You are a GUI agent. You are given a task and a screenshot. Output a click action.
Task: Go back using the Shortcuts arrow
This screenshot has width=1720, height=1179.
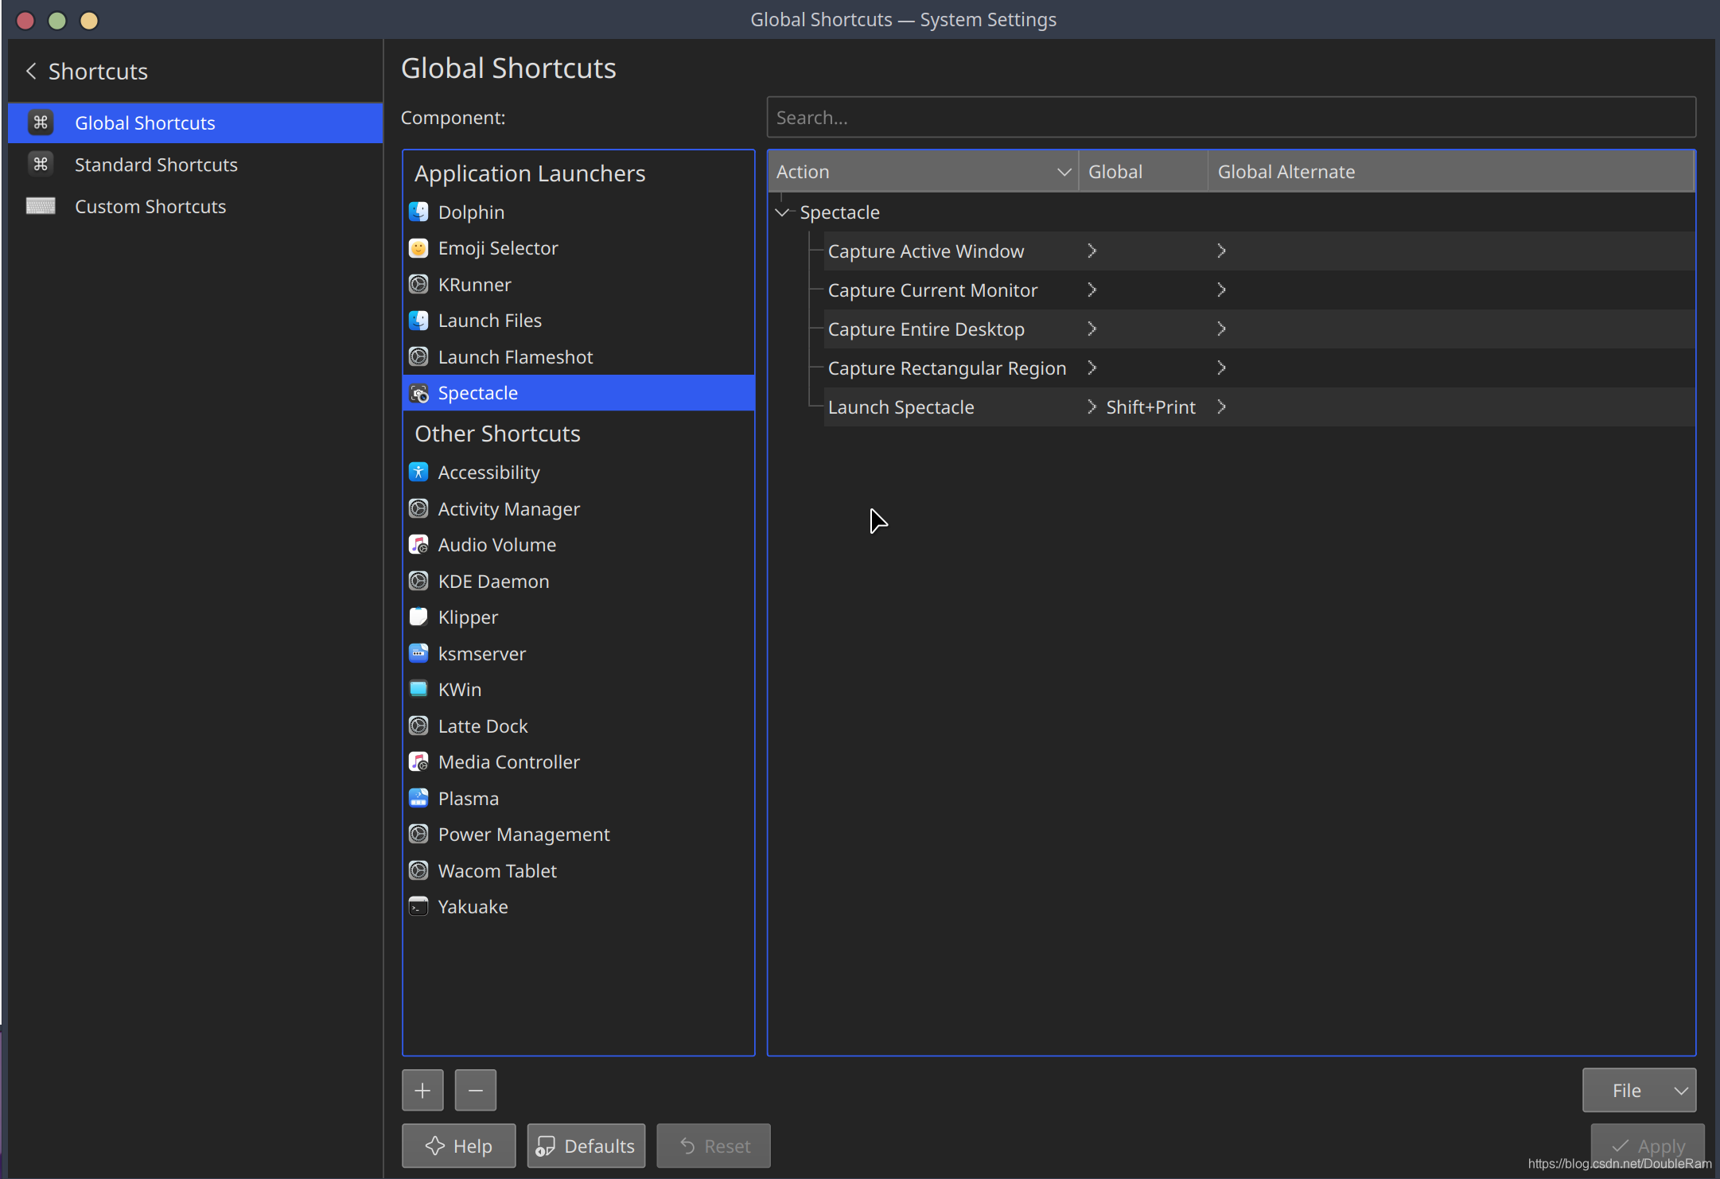point(31,71)
